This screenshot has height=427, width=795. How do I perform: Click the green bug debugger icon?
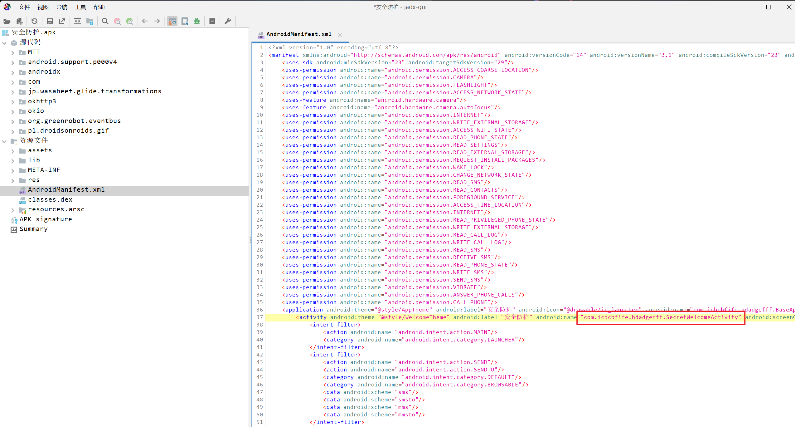click(x=197, y=21)
